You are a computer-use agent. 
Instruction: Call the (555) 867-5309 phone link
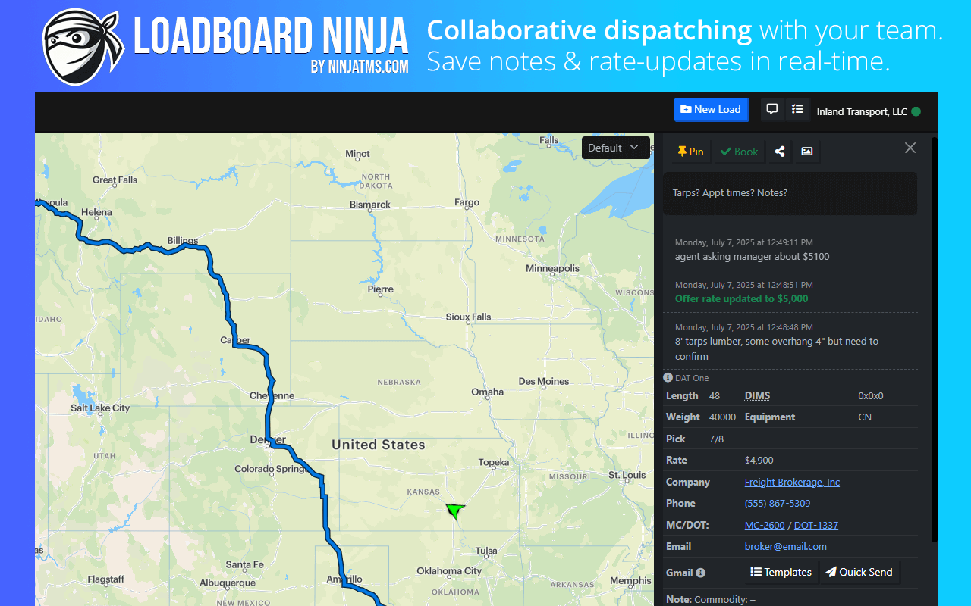tap(778, 504)
